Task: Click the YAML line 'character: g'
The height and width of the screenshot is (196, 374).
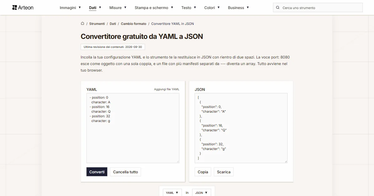Action: [101, 121]
